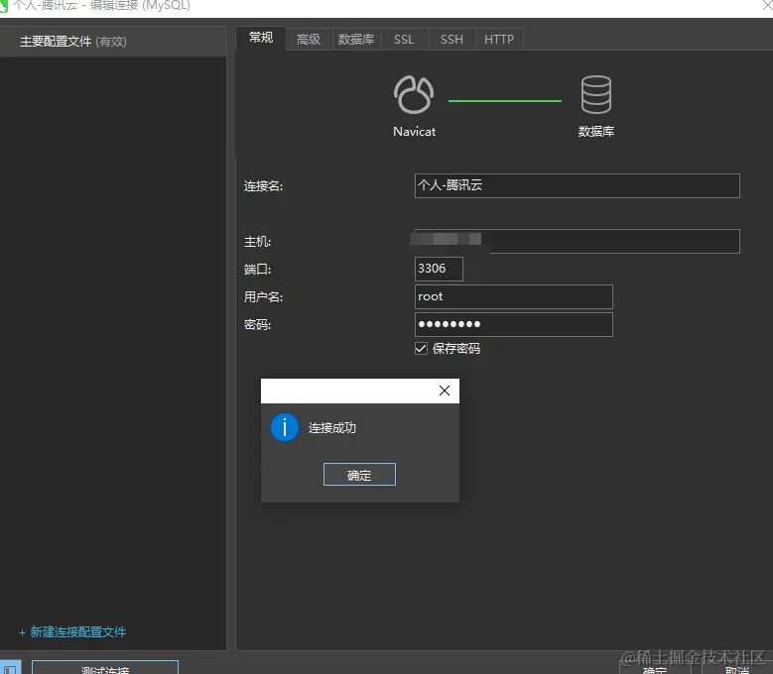Click the 用户名 field containing root
This screenshot has width=773, height=674.
[x=514, y=297]
